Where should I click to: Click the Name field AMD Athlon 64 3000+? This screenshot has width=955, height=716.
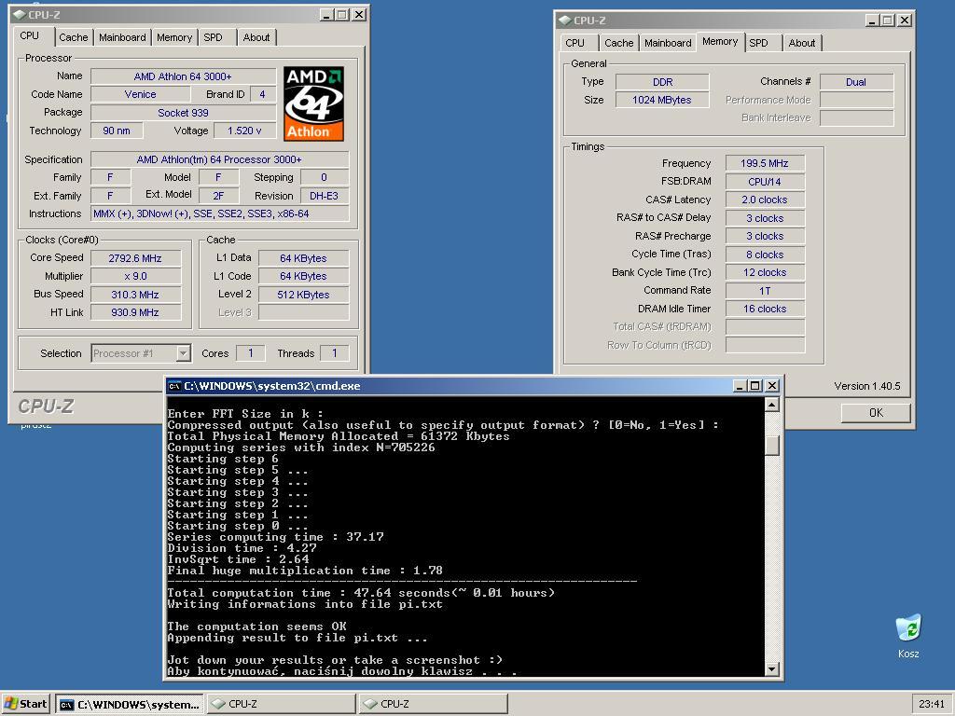(183, 76)
